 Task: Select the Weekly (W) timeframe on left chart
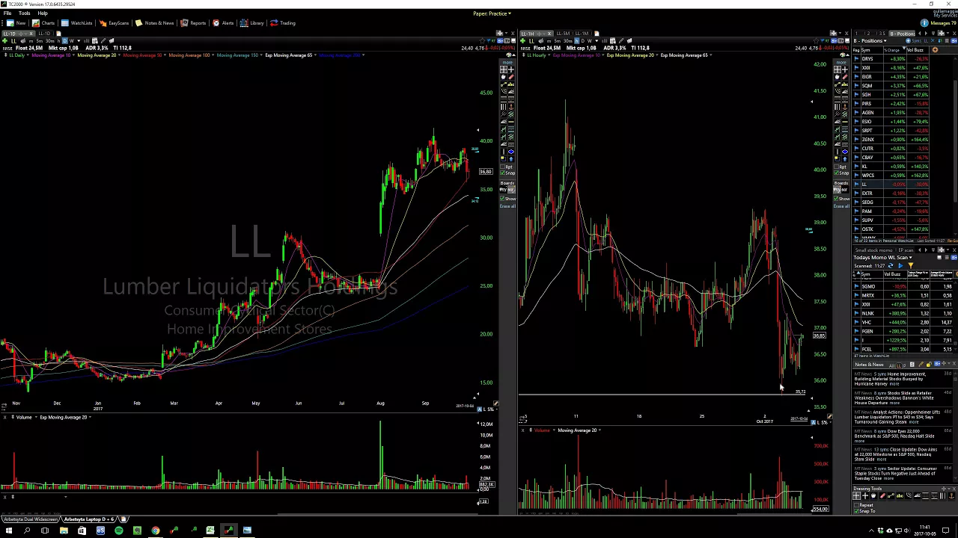72,41
